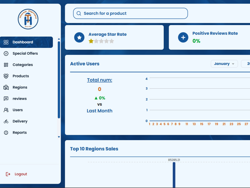This screenshot has height=188, width=250.
Task: Click the Tharwat Pharmacy logo
Action: click(x=28, y=19)
